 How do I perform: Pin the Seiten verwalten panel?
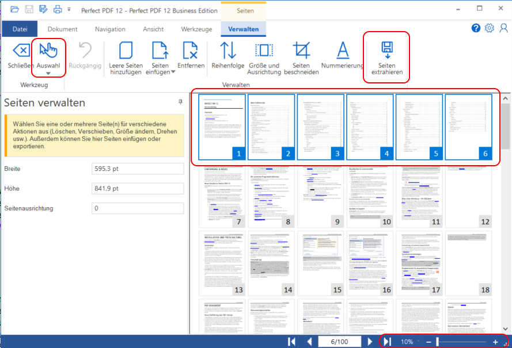[180, 102]
